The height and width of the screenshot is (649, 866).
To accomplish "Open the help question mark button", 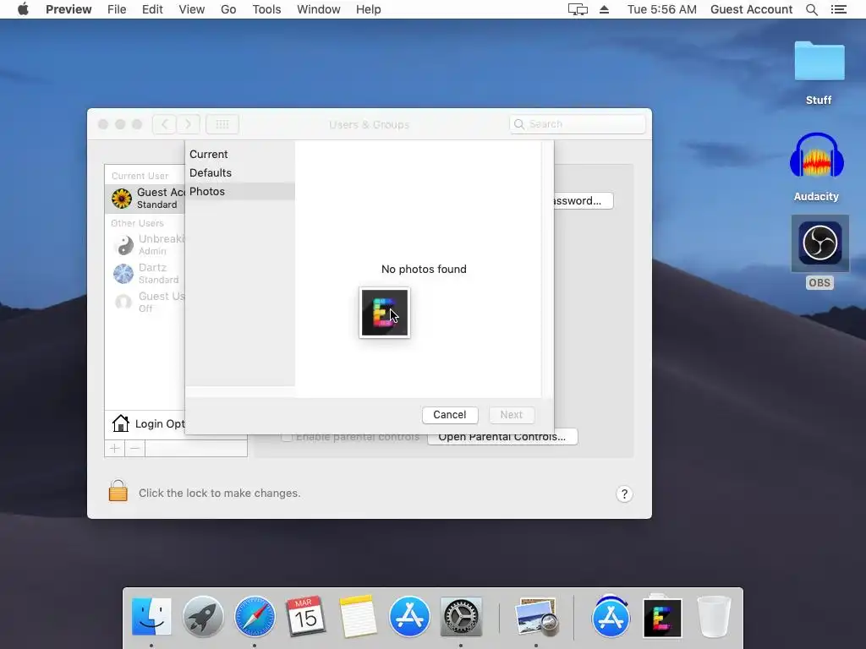I will click(x=624, y=494).
